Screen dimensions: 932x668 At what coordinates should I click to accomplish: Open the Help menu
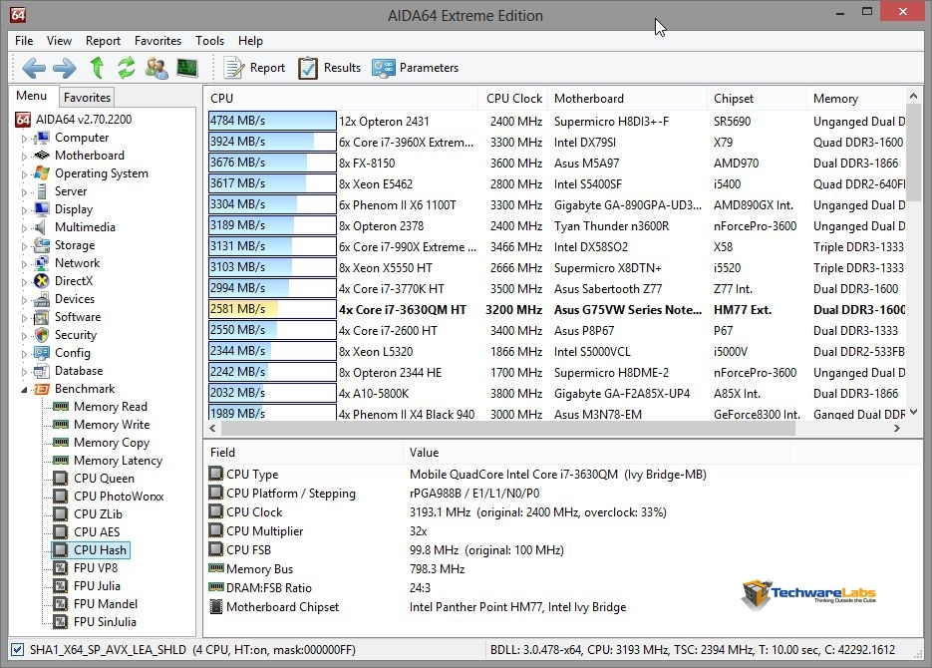250,41
